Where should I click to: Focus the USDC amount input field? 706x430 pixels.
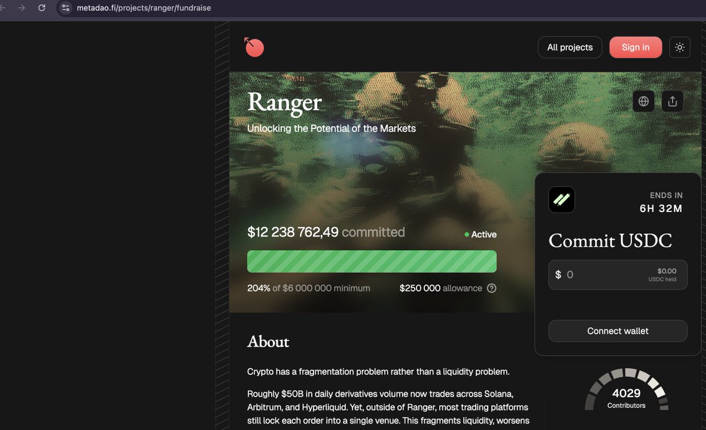618,275
